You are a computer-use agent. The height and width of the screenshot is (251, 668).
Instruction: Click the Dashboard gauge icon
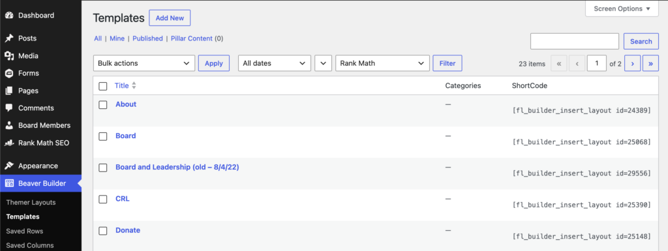9,15
